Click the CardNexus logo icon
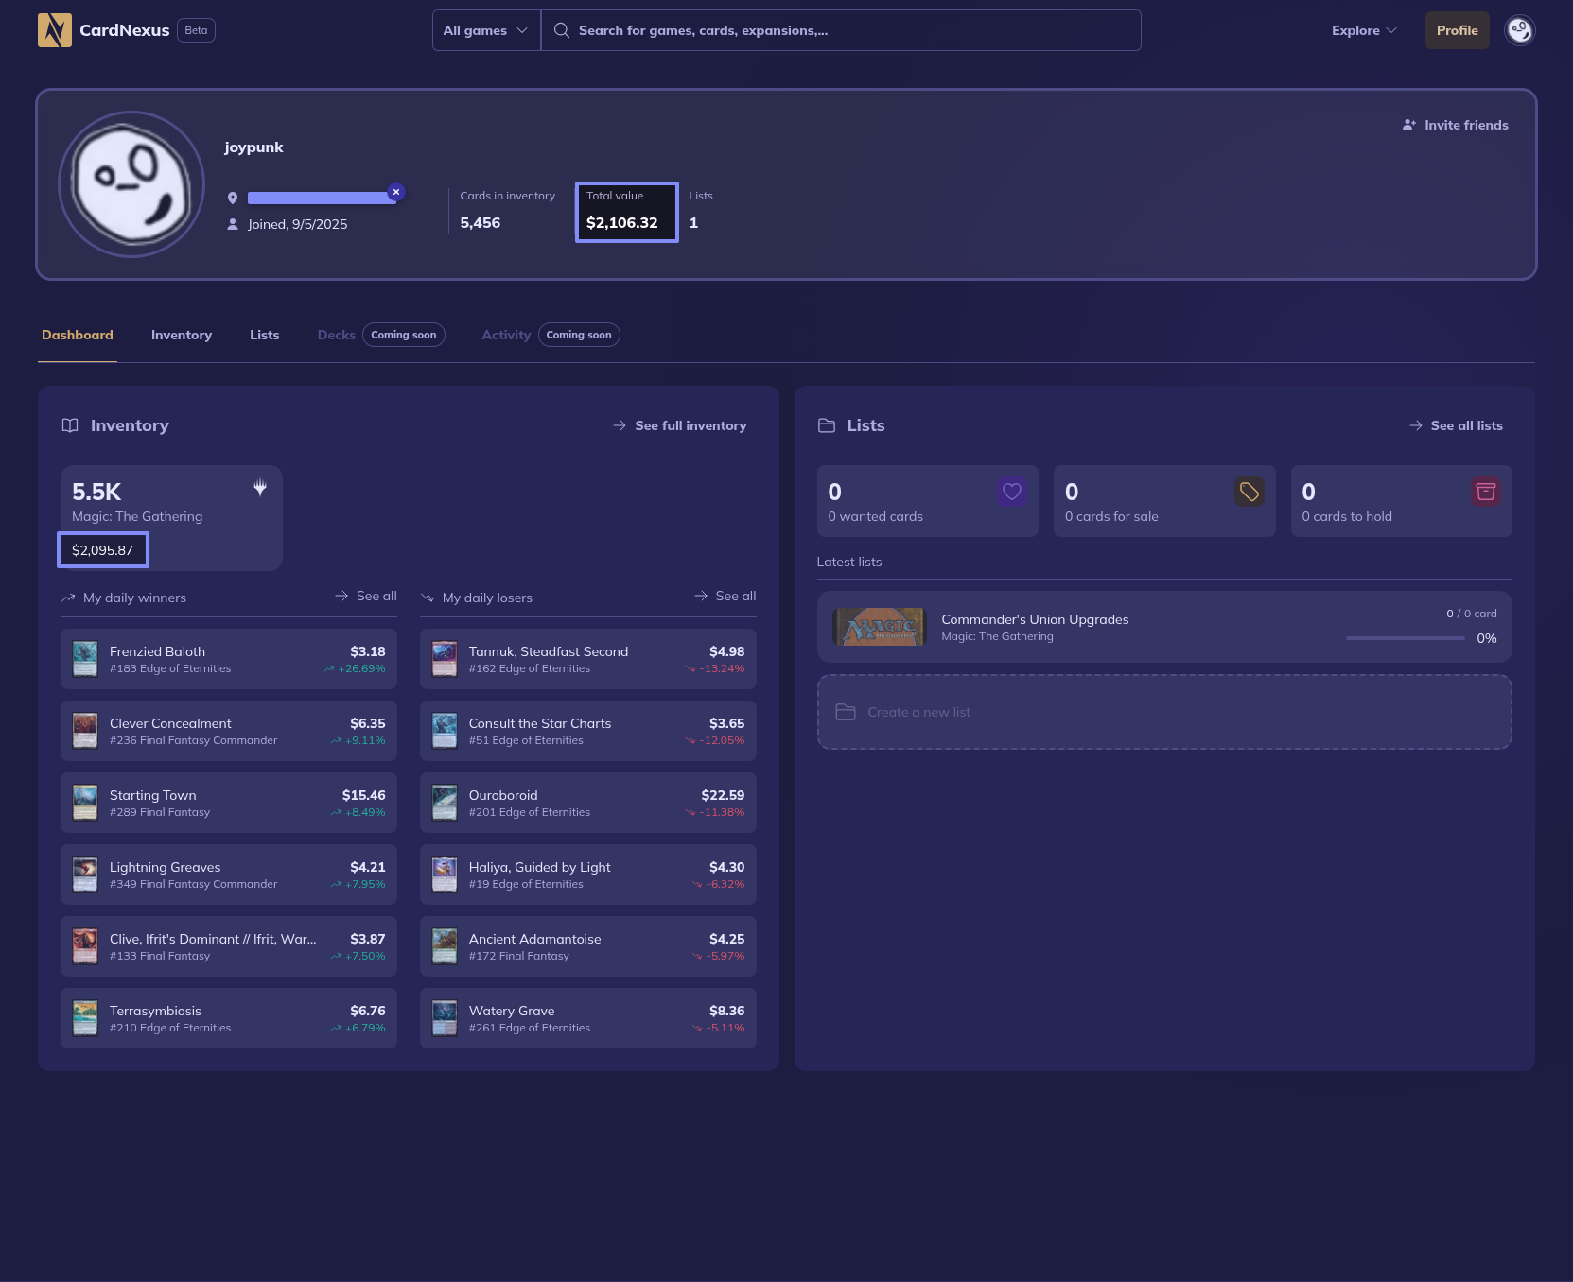Viewport: 1573px width, 1282px height. click(54, 30)
